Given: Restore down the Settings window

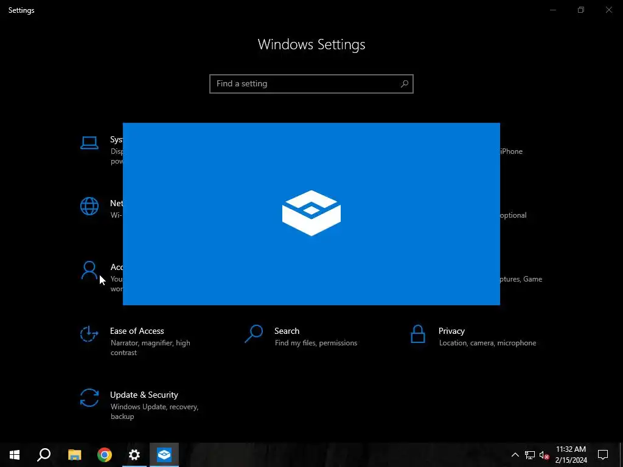Looking at the screenshot, I should (581, 10).
